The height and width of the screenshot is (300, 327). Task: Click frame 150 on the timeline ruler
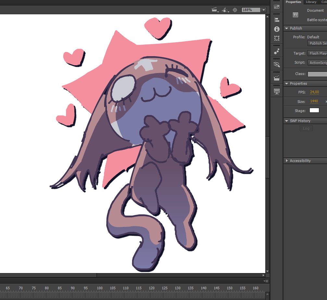coord(229,288)
